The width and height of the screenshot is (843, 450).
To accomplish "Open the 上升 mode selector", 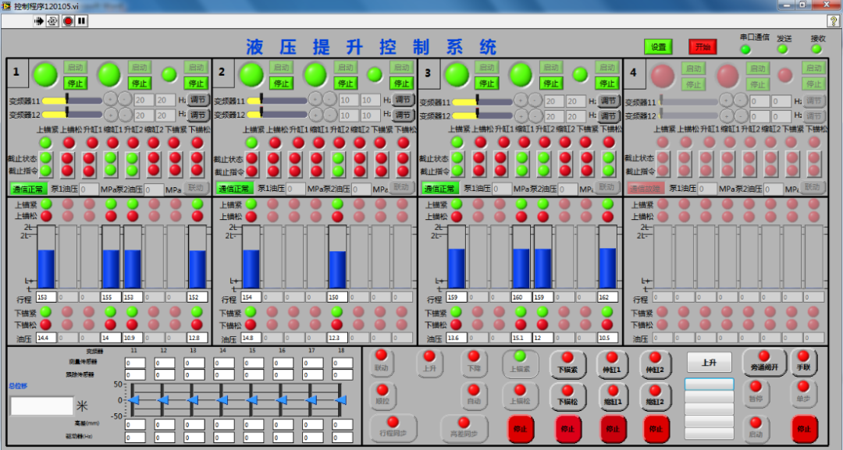I will pyautogui.click(x=709, y=363).
